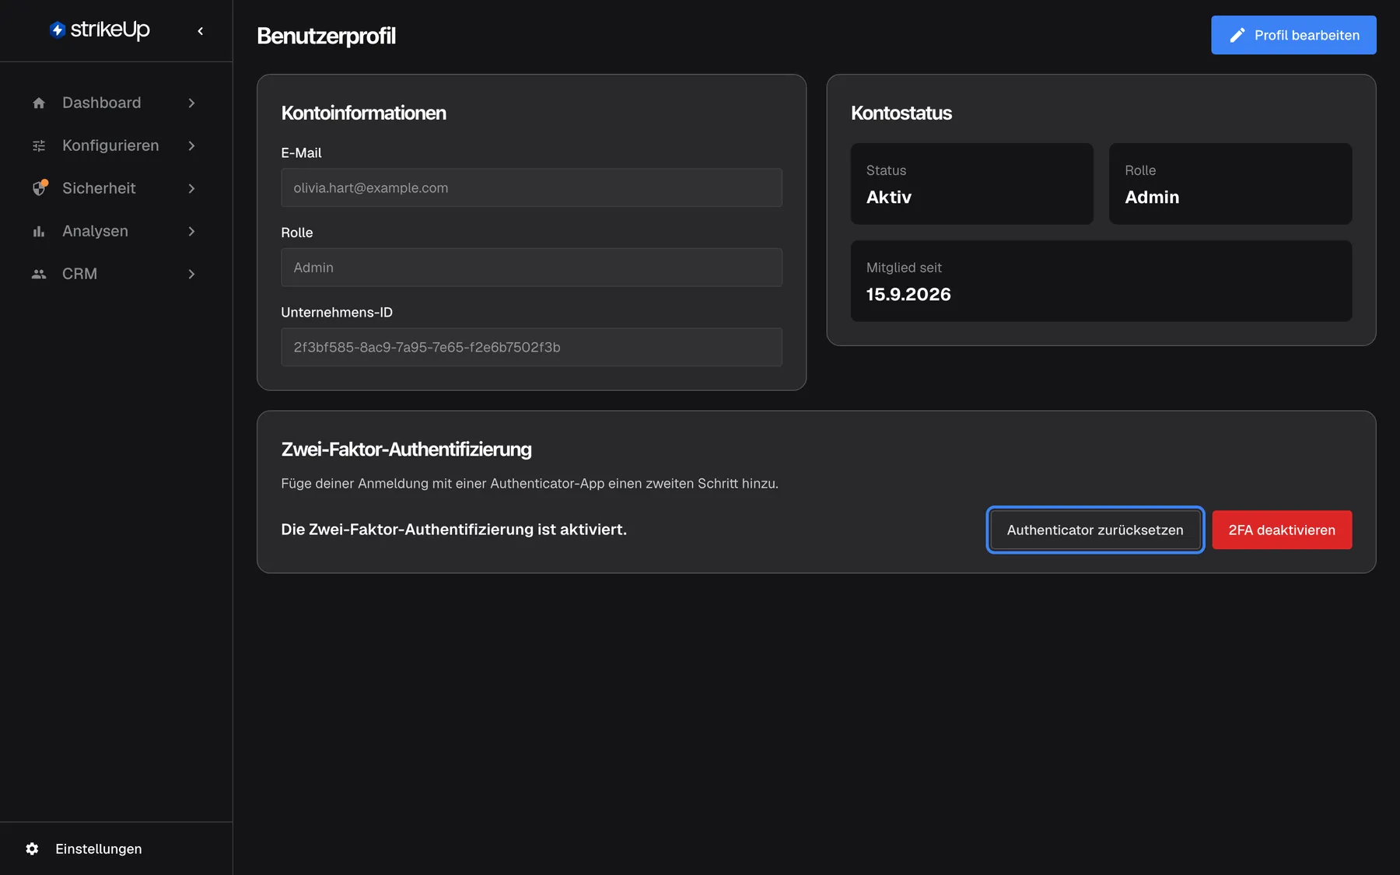
Task: Click the Mitglied seit date 15.9.2026
Action: (908, 294)
